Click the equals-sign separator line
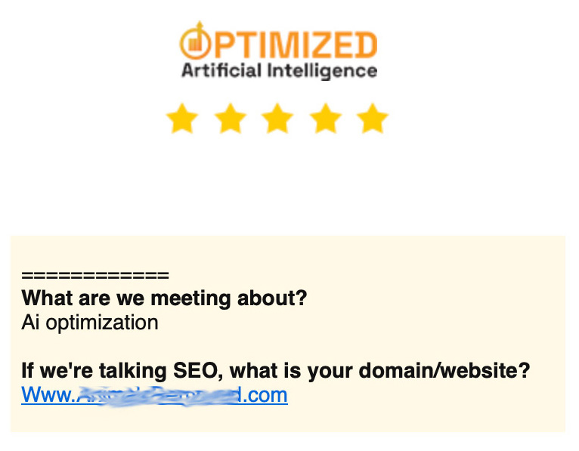This screenshot has width=579, height=451. 95,275
